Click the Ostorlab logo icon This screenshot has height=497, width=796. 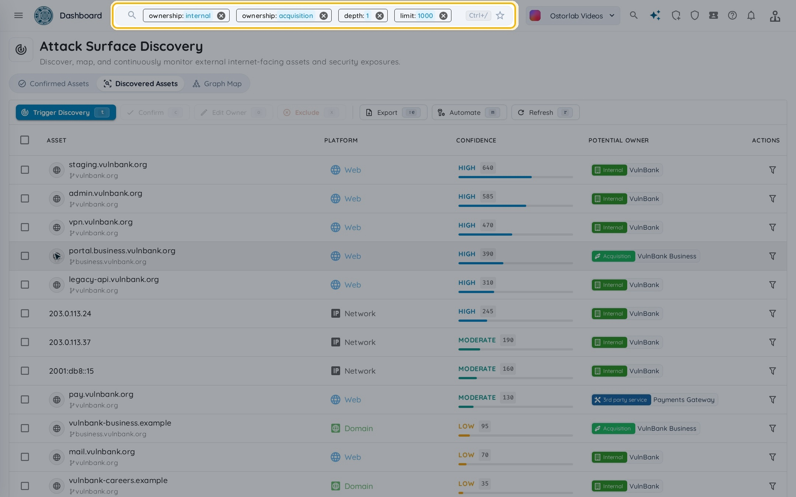tap(43, 15)
